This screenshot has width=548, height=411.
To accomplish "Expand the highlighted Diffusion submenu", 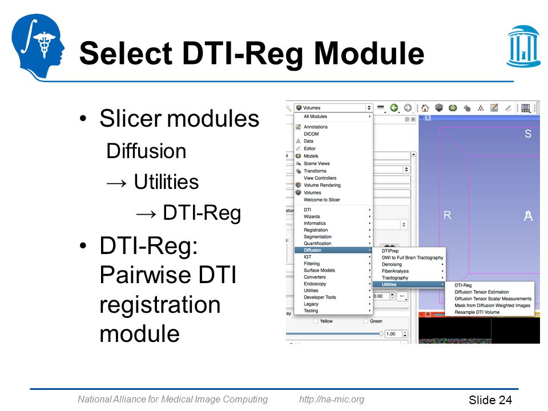I will [x=333, y=250].
